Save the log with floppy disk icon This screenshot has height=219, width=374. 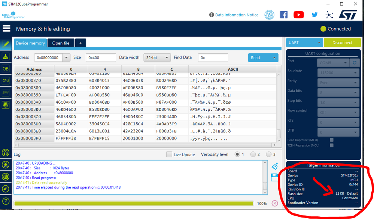(275, 177)
